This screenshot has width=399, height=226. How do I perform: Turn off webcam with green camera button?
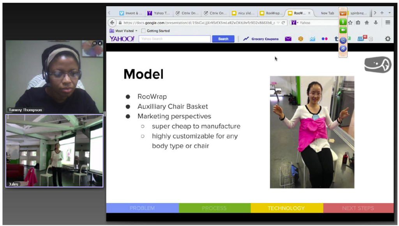(x=343, y=30)
